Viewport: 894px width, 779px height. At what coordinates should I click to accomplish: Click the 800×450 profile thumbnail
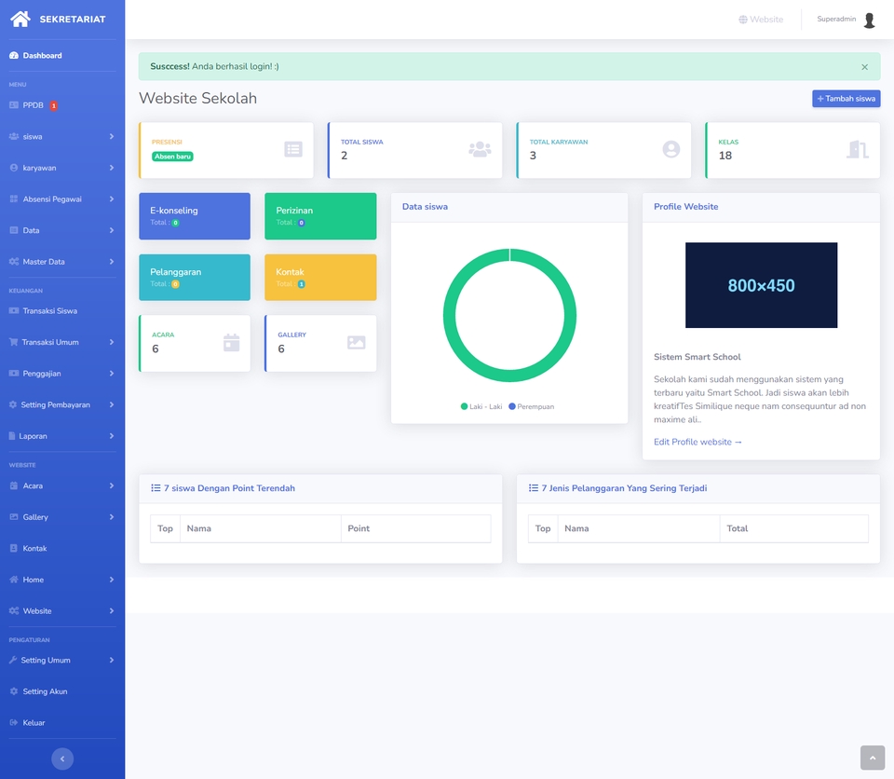(761, 285)
